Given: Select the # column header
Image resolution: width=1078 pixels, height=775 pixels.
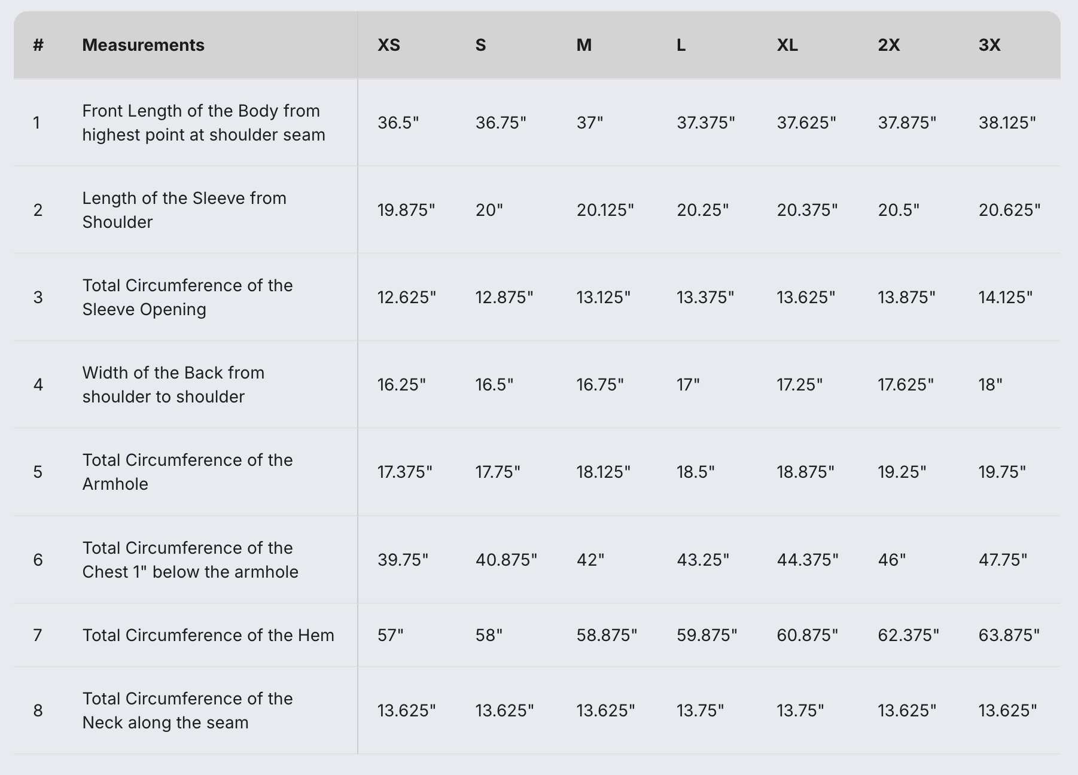Looking at the screenshot, I should [x=38, y=45].
